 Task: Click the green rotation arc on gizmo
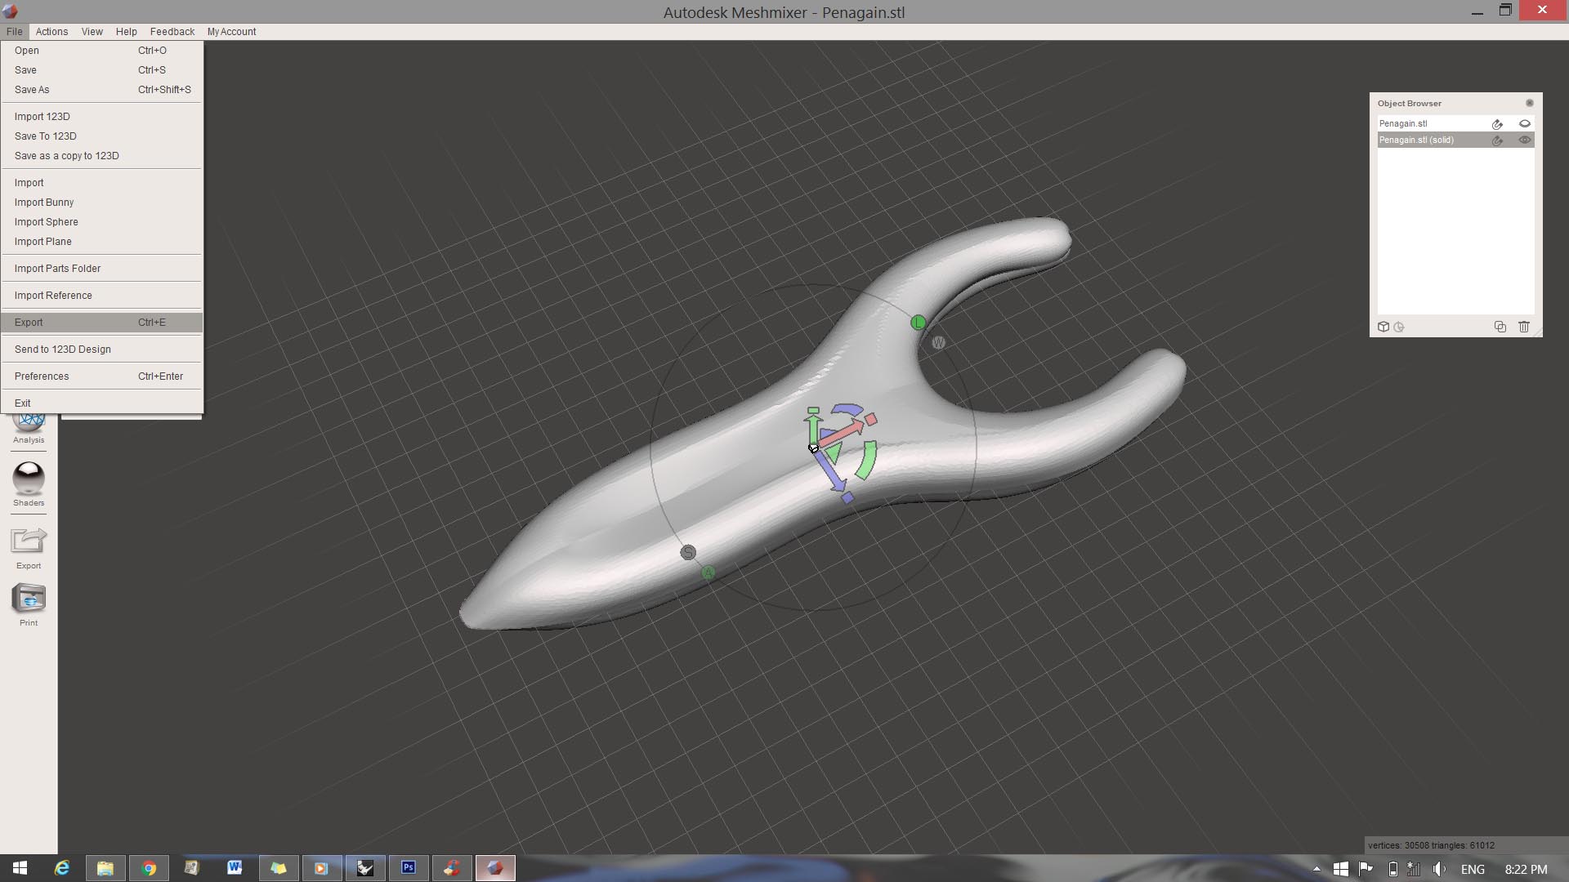[x=867, y=460]
